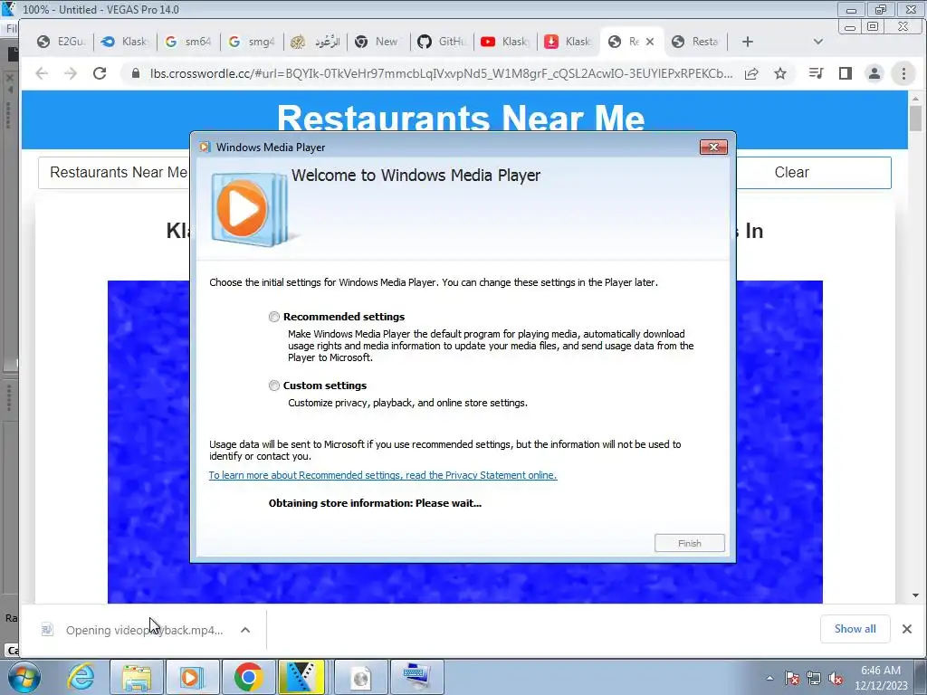Viewport: 927px width, 695px height.
Task: Switch to the Arabic-titled tab
Action: point(316,42)
